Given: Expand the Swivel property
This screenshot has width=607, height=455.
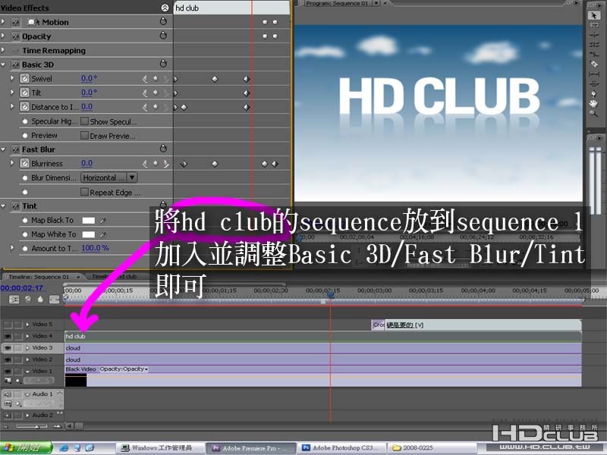Looking at the screenshot, I should [x=12, y=78].
